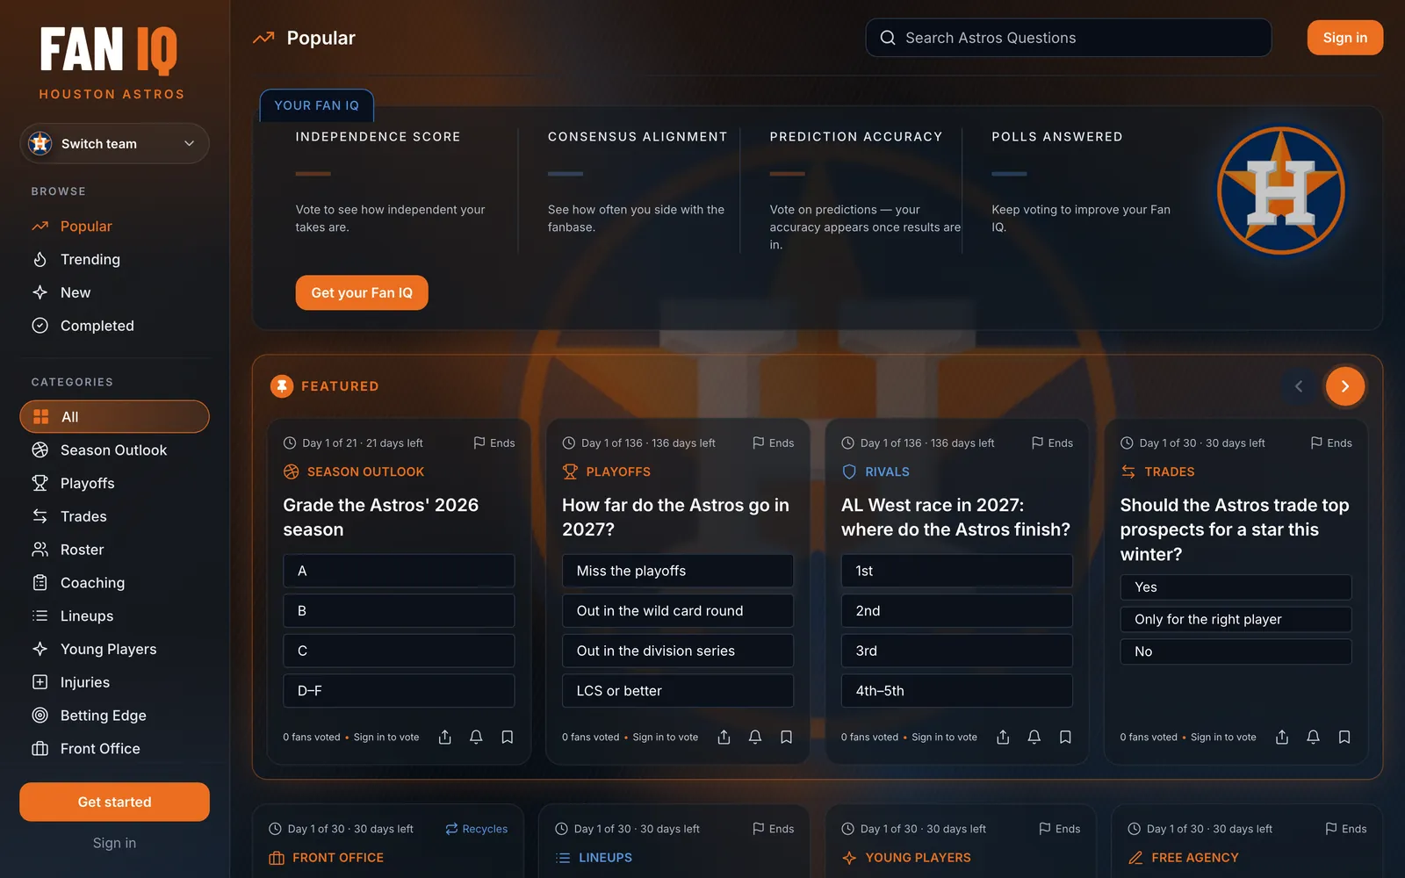Viewport: 1405px width, 878px height.
Task: Open the Front Office category
Action: (x=114, y=749)
